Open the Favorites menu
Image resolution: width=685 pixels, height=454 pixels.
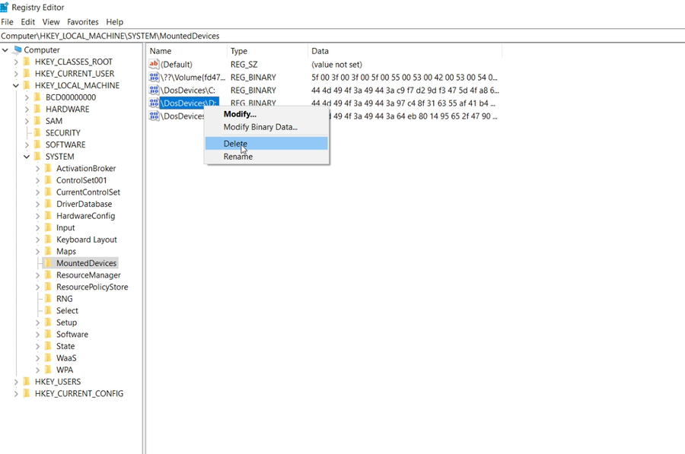(82, 22)
